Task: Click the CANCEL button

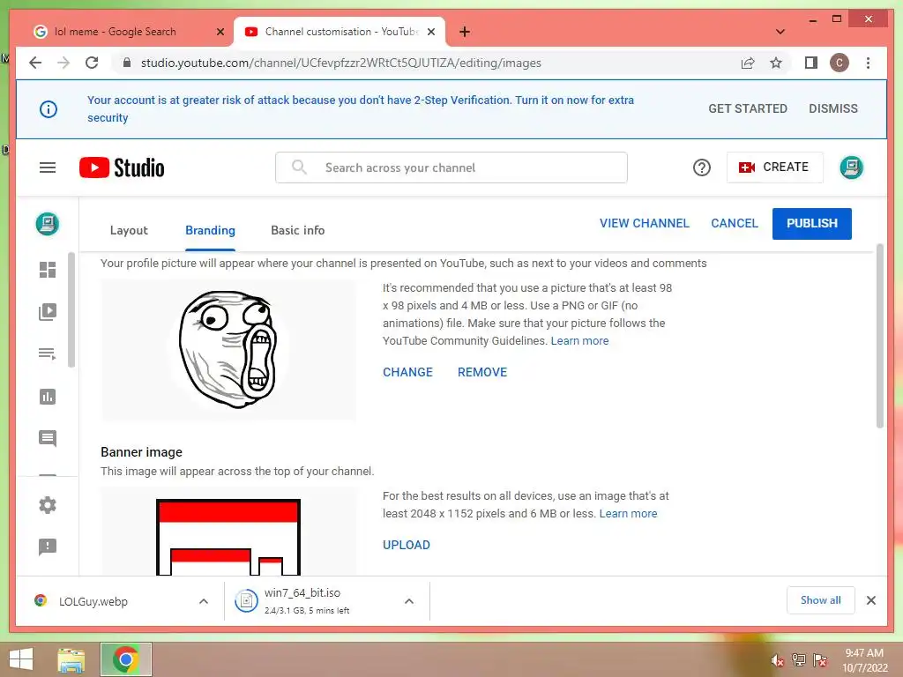Action: coord(735,223)
